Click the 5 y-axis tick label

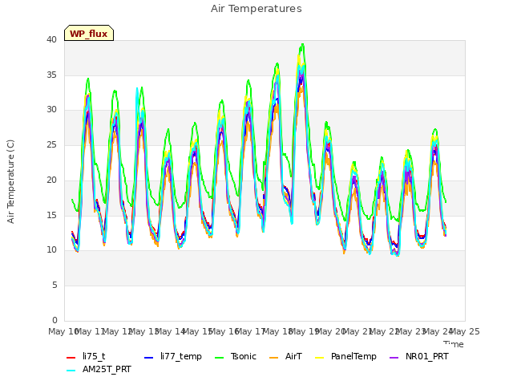[55, 286]
